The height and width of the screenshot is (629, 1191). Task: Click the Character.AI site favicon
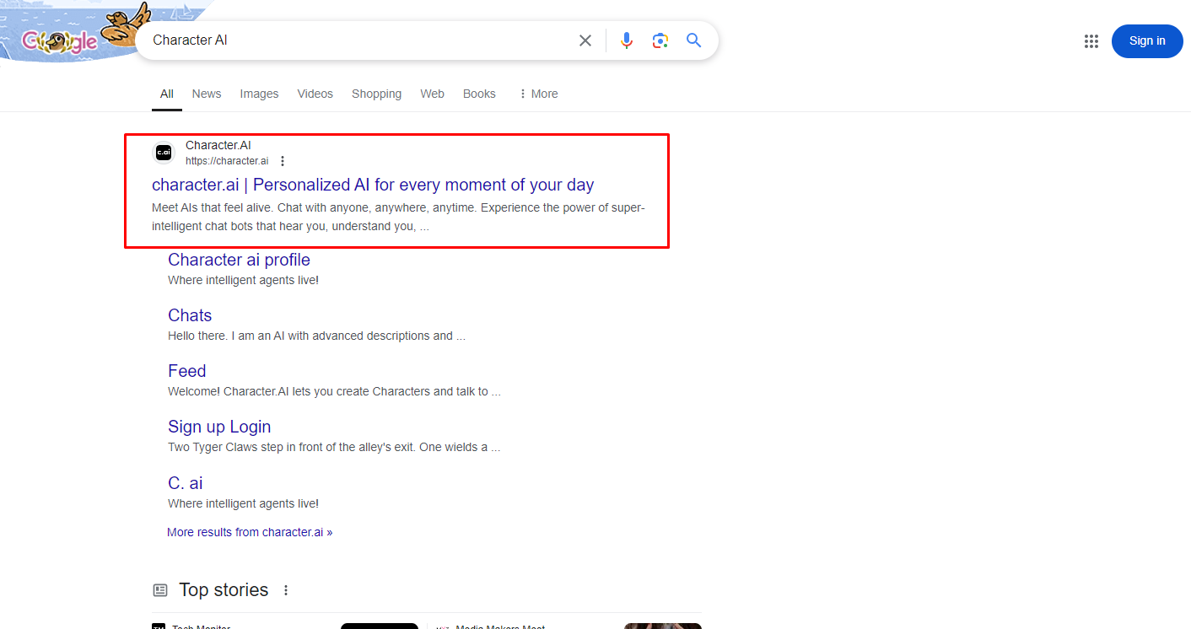point(164,153)
